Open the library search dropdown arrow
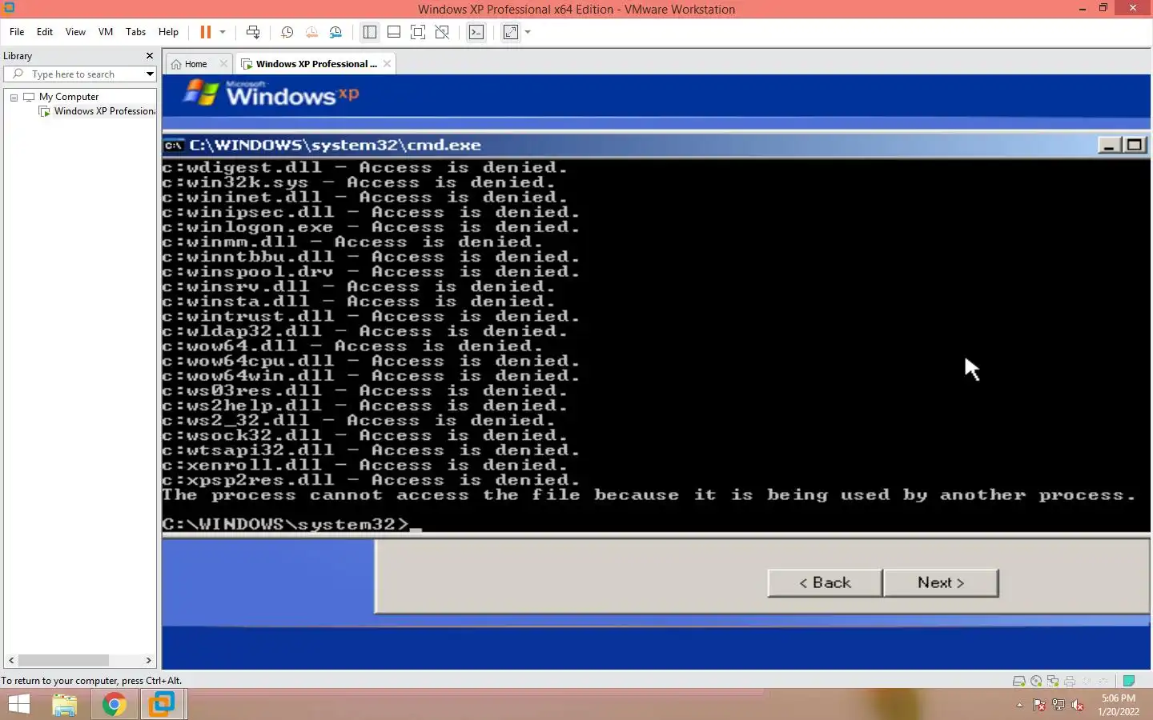 click(150, 74)
